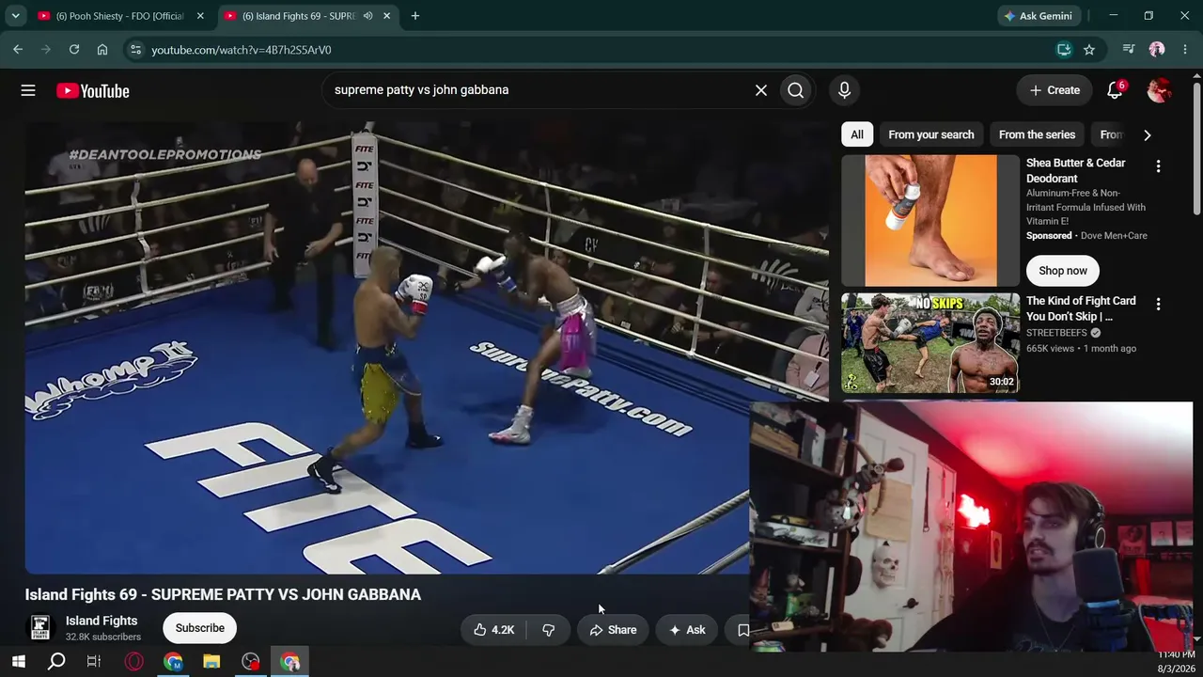This screenshot has width=1203, height=677.
Task: Ask about this video with the Ask button
Action: click(x=687, y=630)
